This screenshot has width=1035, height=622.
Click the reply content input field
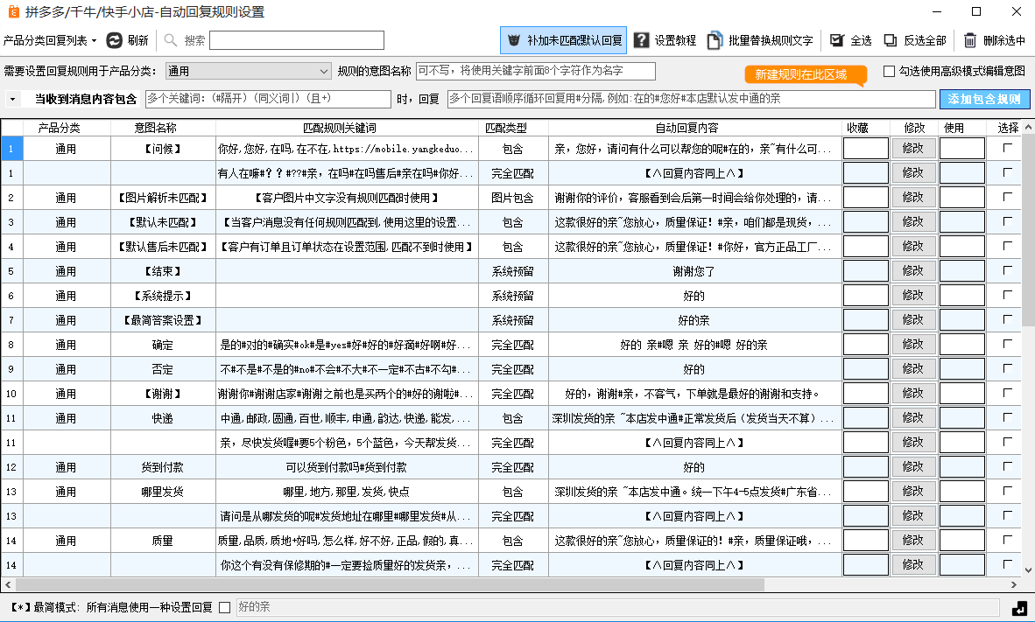click(x=691, y=99)
